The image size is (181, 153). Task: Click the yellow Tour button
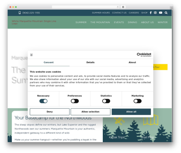pos(160,67)
